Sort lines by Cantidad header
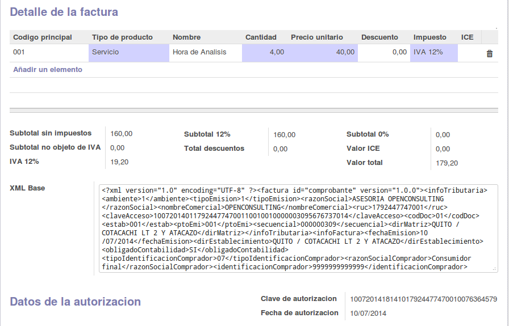This screenshot has height=326, width=509. pyautogui.click(x=261, y=37)
